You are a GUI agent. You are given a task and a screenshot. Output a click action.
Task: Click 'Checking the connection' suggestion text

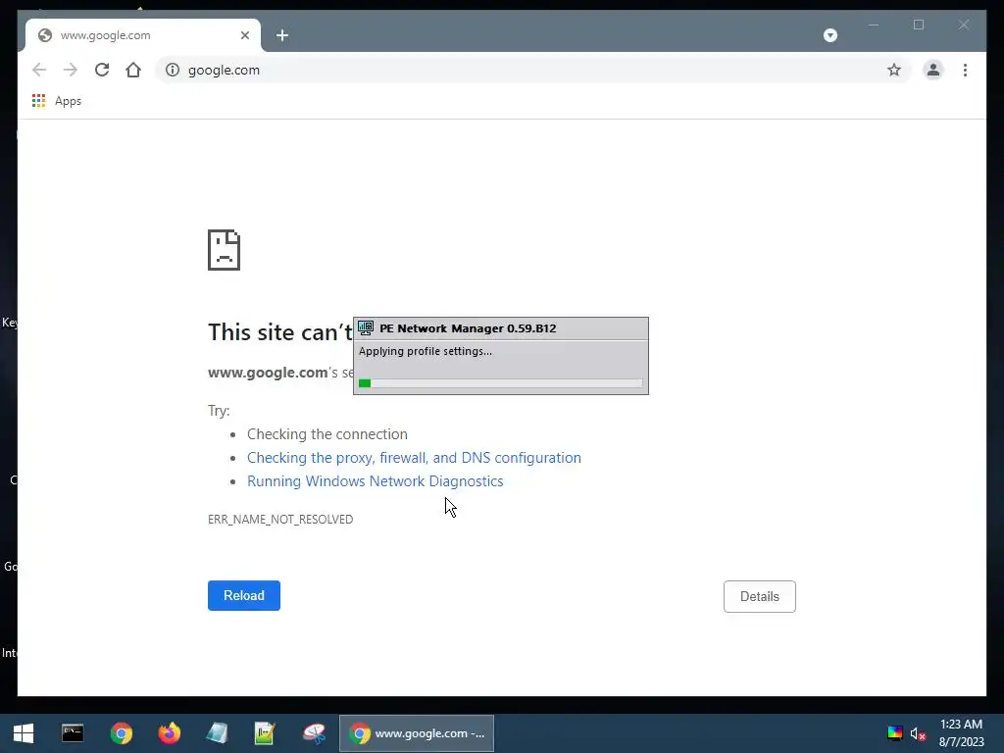(327, 434)
